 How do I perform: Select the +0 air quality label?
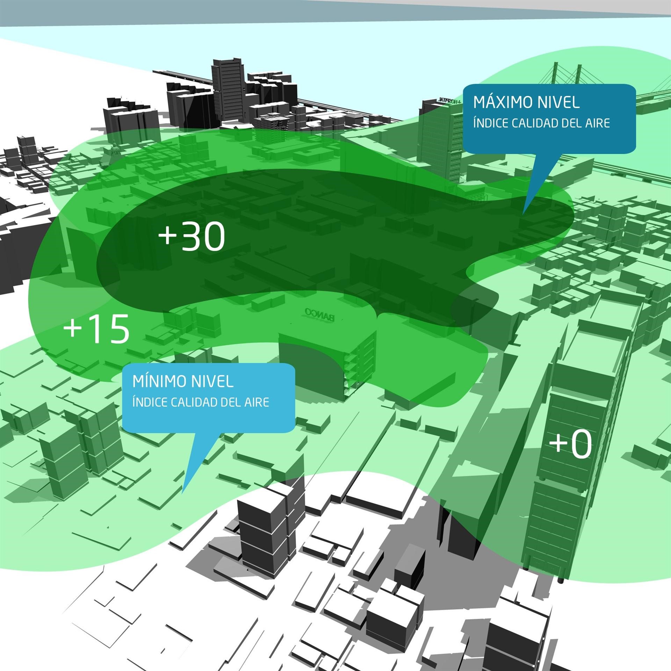(570, 444)
